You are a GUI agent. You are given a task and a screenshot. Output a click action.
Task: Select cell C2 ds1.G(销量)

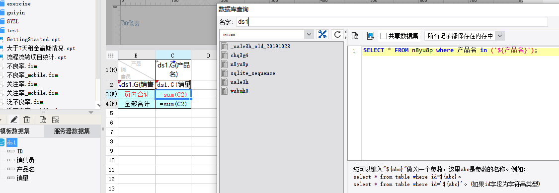point(173,85)
